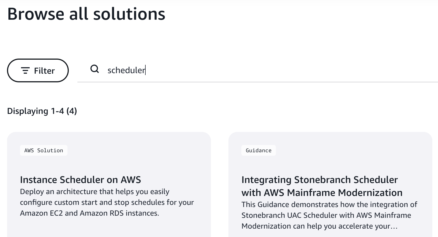438x237 pixels.
Task: Click the typed word "scheduler" in search
Action: coord(126,70)
